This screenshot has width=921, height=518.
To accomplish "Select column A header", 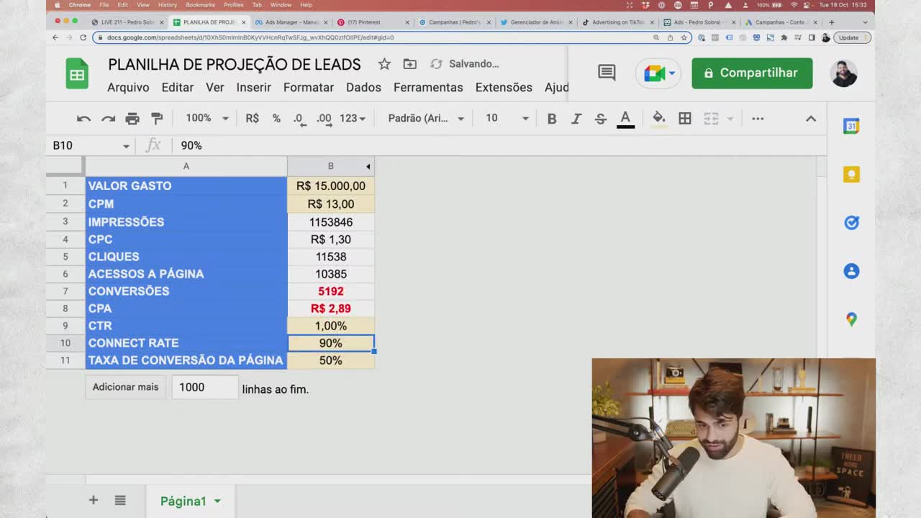I will (186, 166).
